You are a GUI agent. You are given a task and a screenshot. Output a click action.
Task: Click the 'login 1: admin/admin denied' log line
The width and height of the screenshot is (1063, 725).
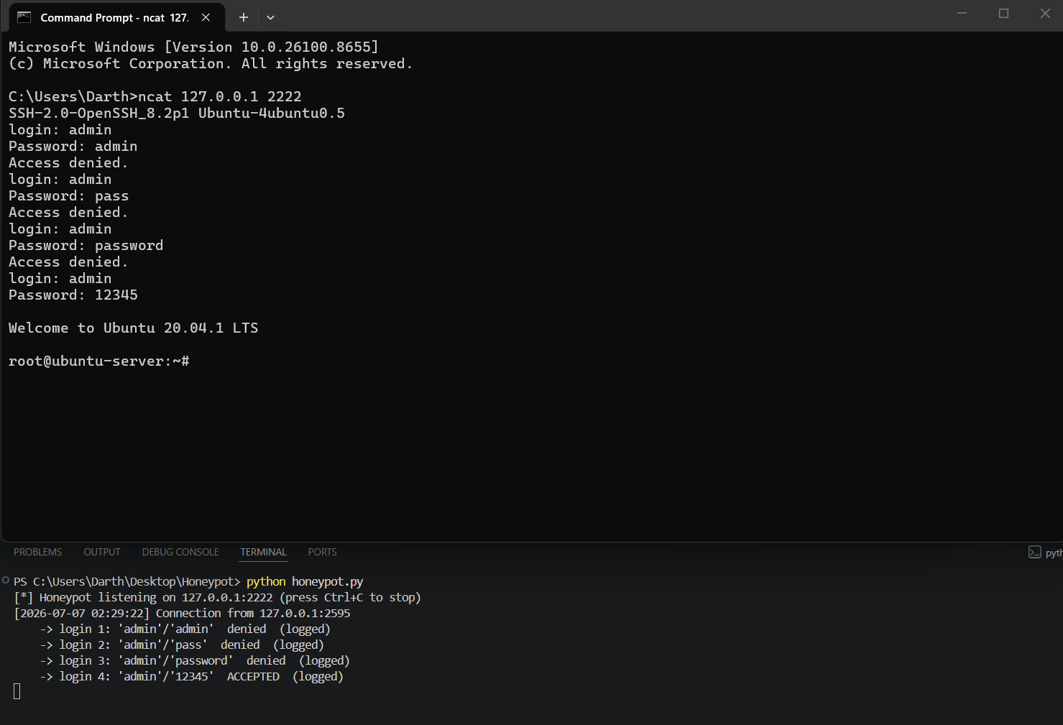[x=185, y=629]
